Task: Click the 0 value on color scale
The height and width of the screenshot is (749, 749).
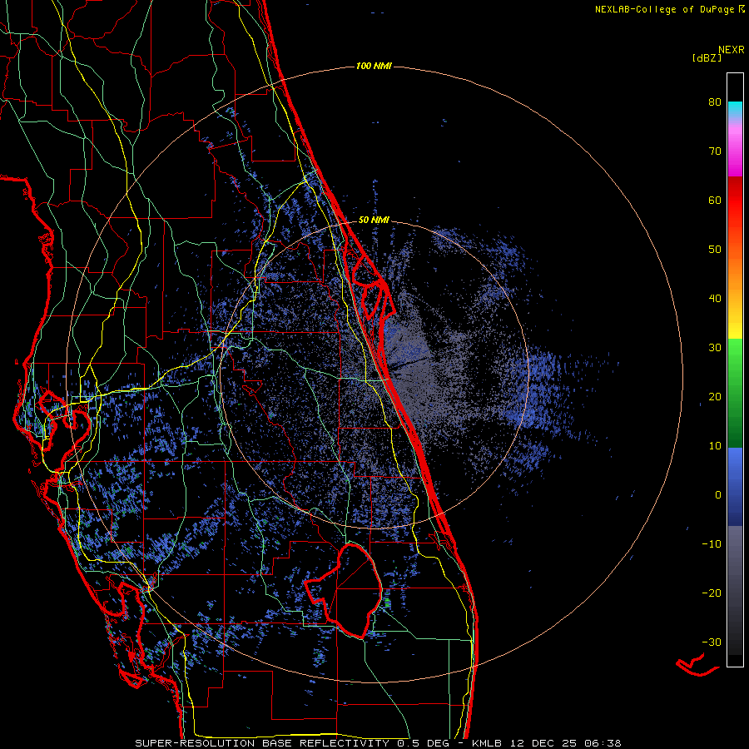Action: [718, 495]
